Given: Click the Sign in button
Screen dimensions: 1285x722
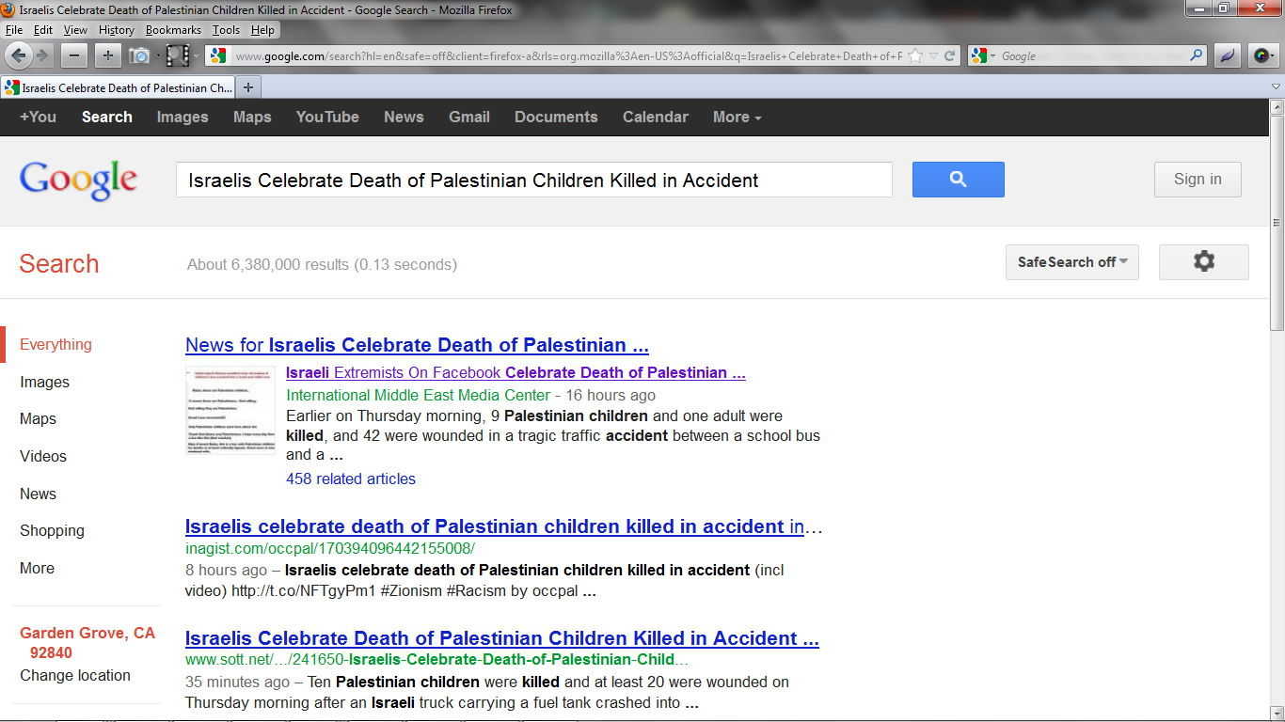Looking at the screenshot, I should pyautogui.click(x=1198, y=180).
